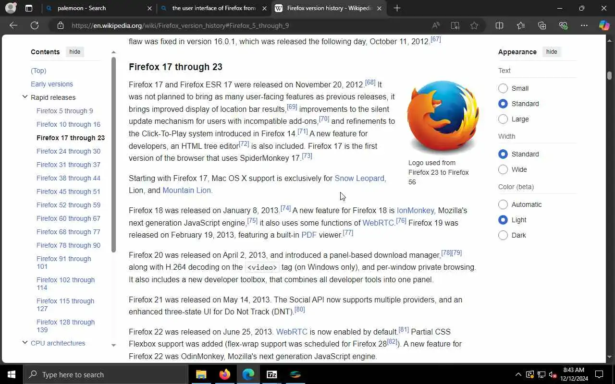This screenshot has height=384, width=615.
Task: Jump to Firefox 78 through 90
Action: [68, 245]
